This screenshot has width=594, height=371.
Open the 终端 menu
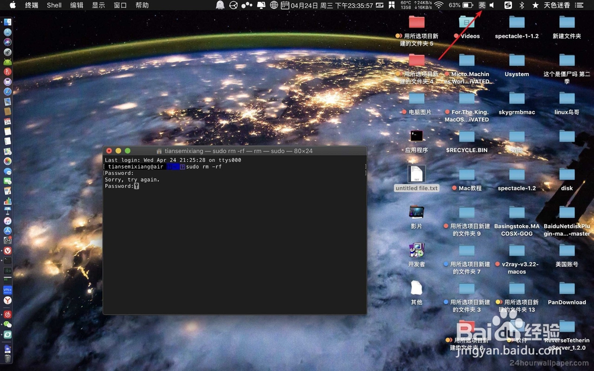click(x=31, y=5)
